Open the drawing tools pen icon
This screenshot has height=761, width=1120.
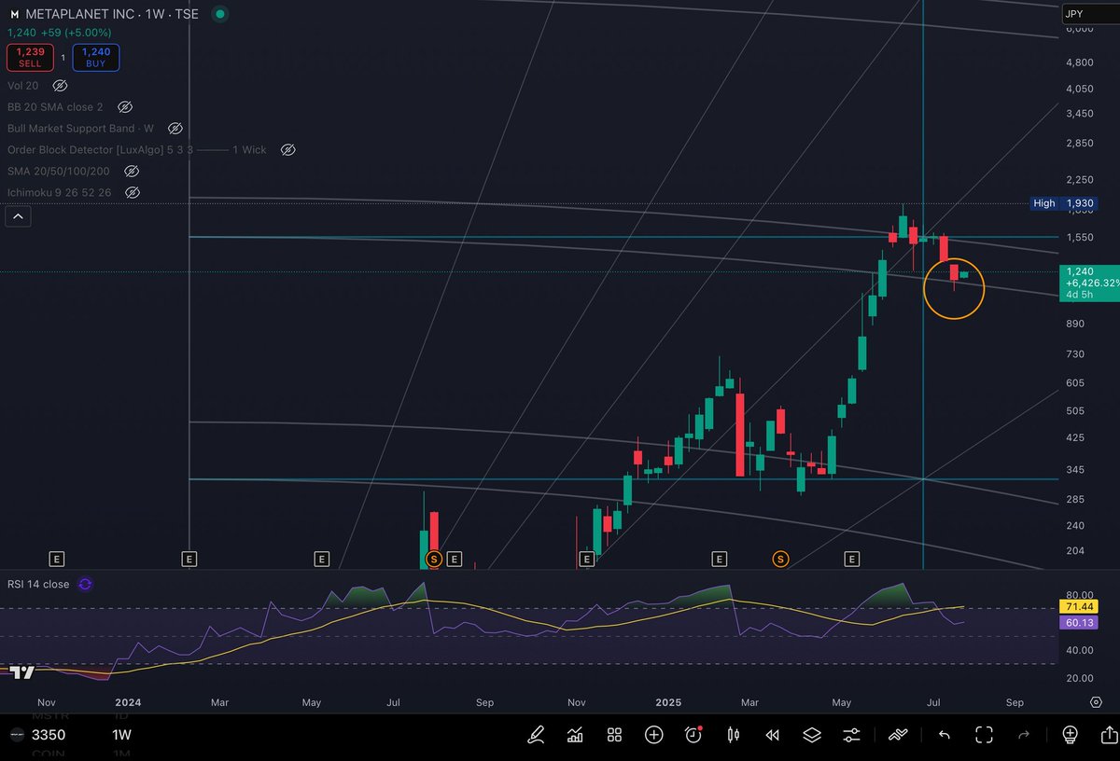tap(536, 735)
